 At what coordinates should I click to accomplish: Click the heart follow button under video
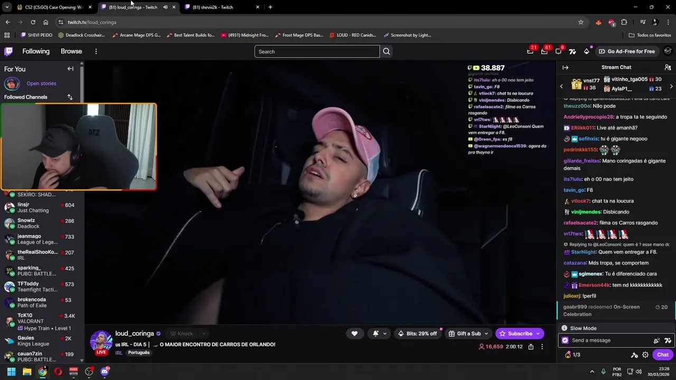click(354, 334)
